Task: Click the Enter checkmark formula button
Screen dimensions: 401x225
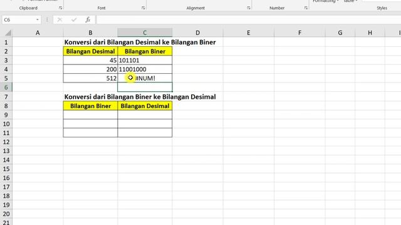Action: click(x=74, y=19)
